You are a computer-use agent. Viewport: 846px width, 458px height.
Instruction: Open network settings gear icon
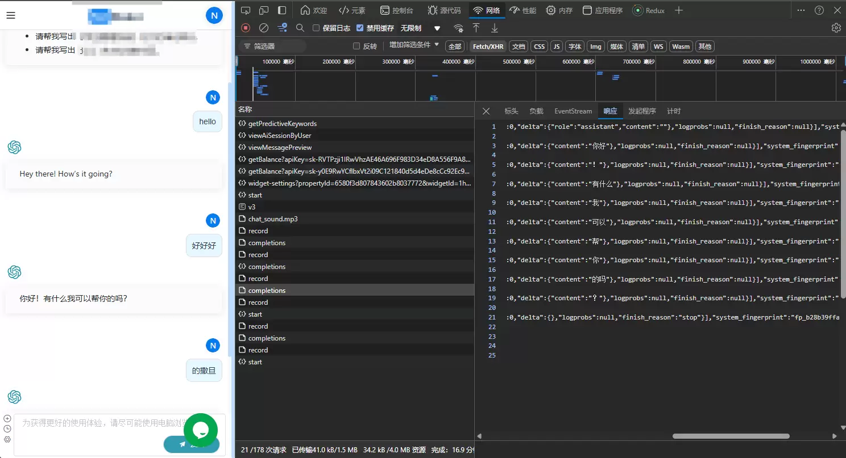coord(836,28)
